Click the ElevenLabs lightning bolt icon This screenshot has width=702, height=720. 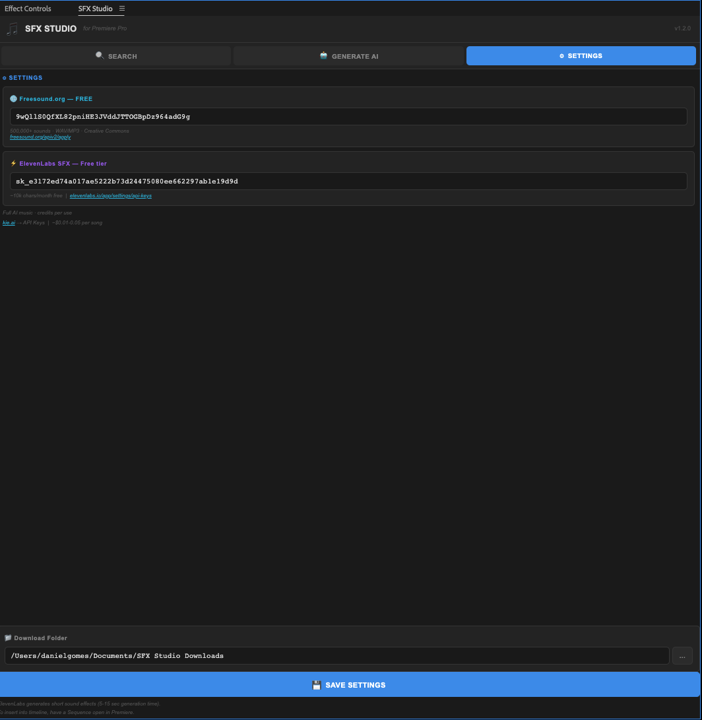tap(13, 164)
